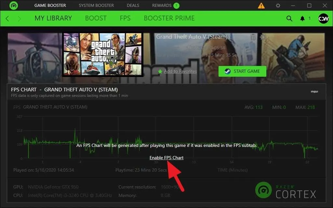Open the CDW profile avatar

coord(324,19)
